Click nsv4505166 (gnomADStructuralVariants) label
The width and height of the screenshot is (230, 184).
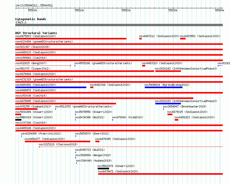(103, 63)
